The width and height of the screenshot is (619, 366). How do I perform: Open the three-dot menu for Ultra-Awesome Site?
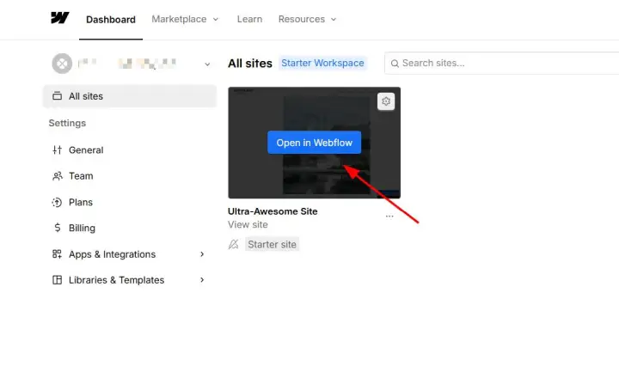coord(389,217)
